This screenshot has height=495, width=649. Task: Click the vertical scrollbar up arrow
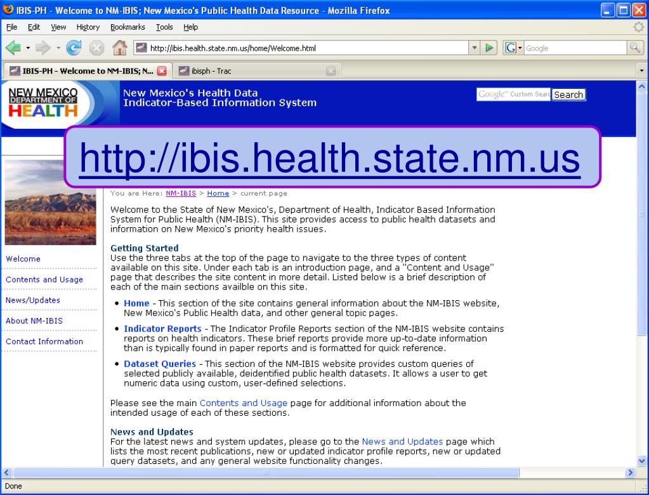point(641,86)
